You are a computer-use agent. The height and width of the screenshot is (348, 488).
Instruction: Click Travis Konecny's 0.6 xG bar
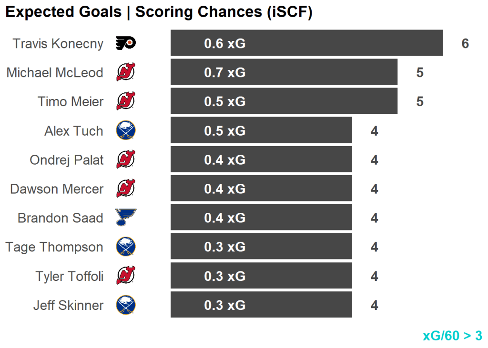tap(306, 43)
